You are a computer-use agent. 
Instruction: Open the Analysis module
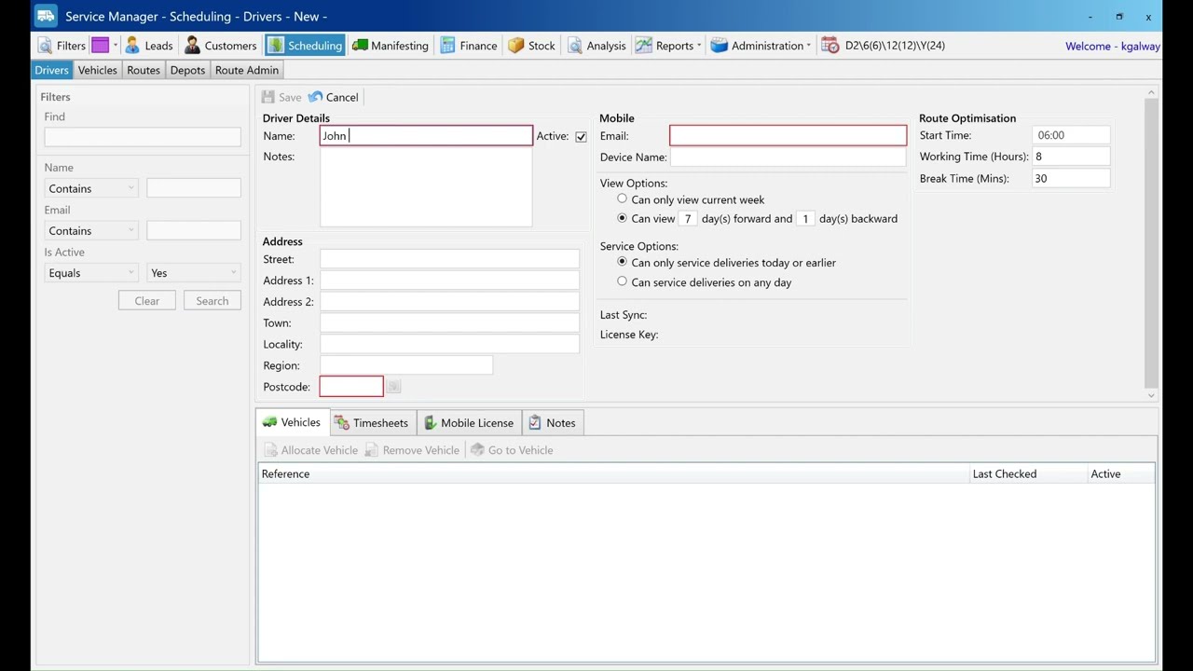[x=596, y=46]
